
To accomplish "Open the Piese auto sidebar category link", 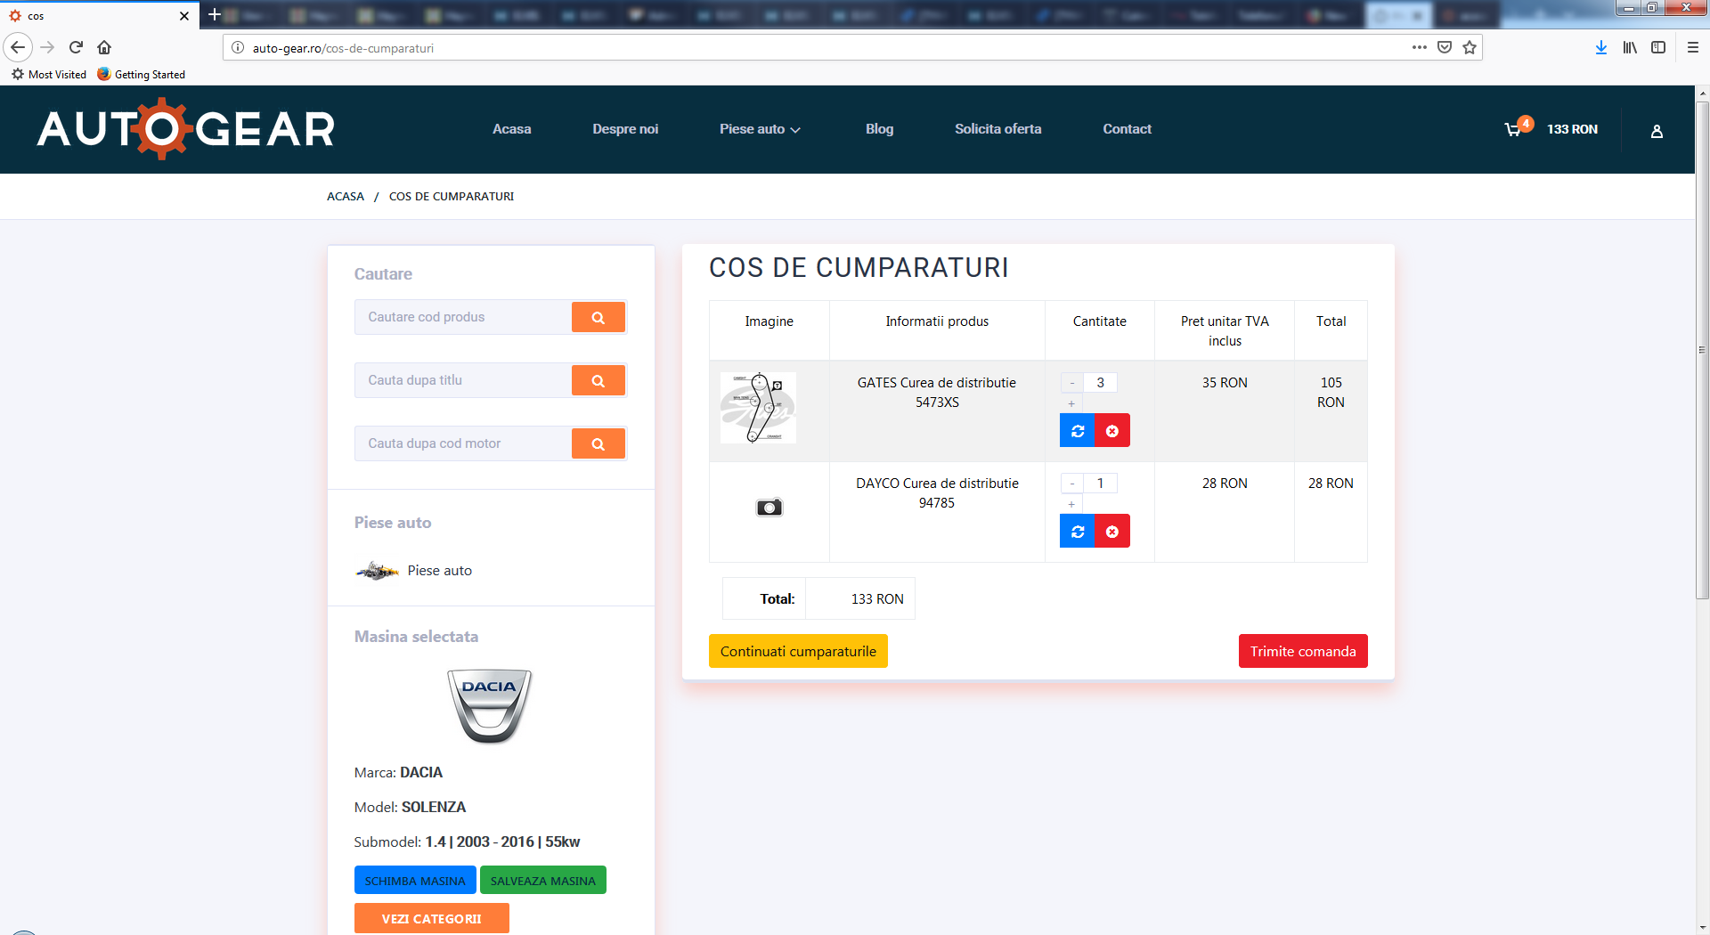I will 439,571.
